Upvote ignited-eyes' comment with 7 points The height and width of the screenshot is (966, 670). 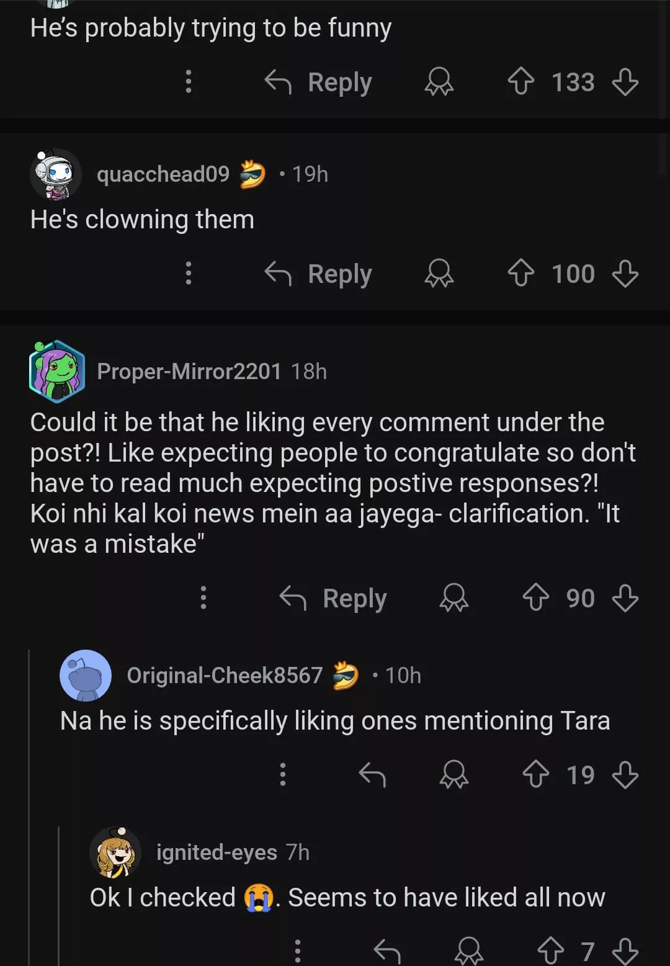pyautogui.click(x=550, y=950)
